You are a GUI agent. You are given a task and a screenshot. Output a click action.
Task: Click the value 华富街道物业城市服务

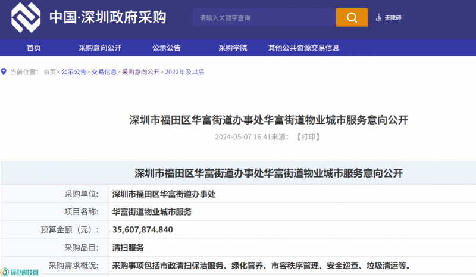tap(152, 212)
